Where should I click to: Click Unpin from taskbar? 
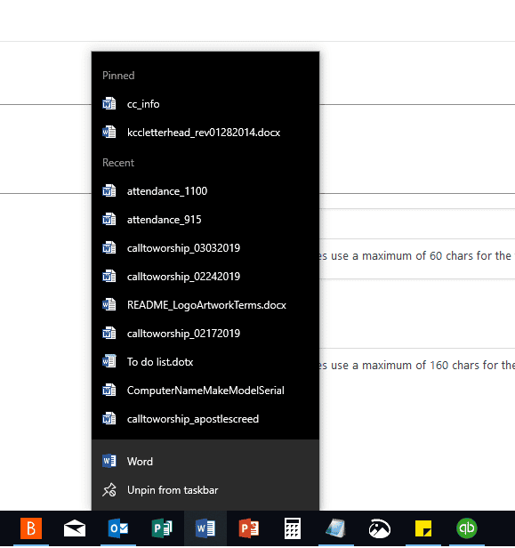pos(205,490)
